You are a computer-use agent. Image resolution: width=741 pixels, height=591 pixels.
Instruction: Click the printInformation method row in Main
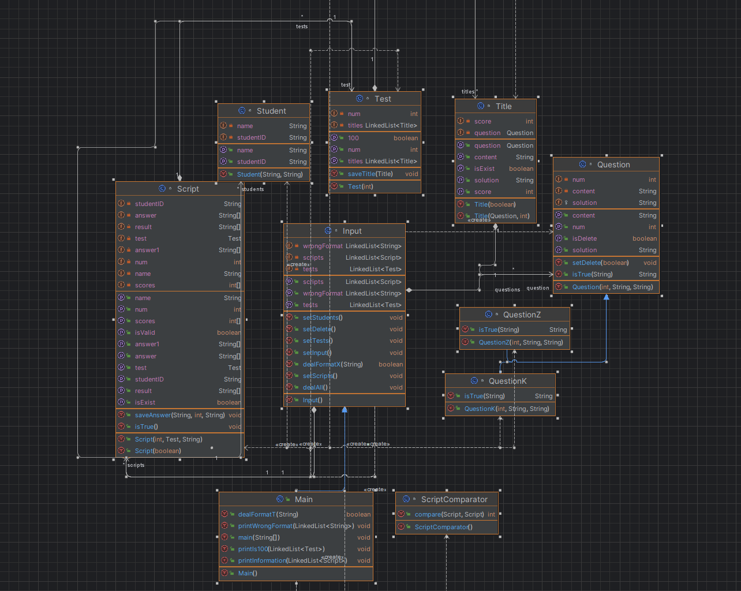point(296,560)
